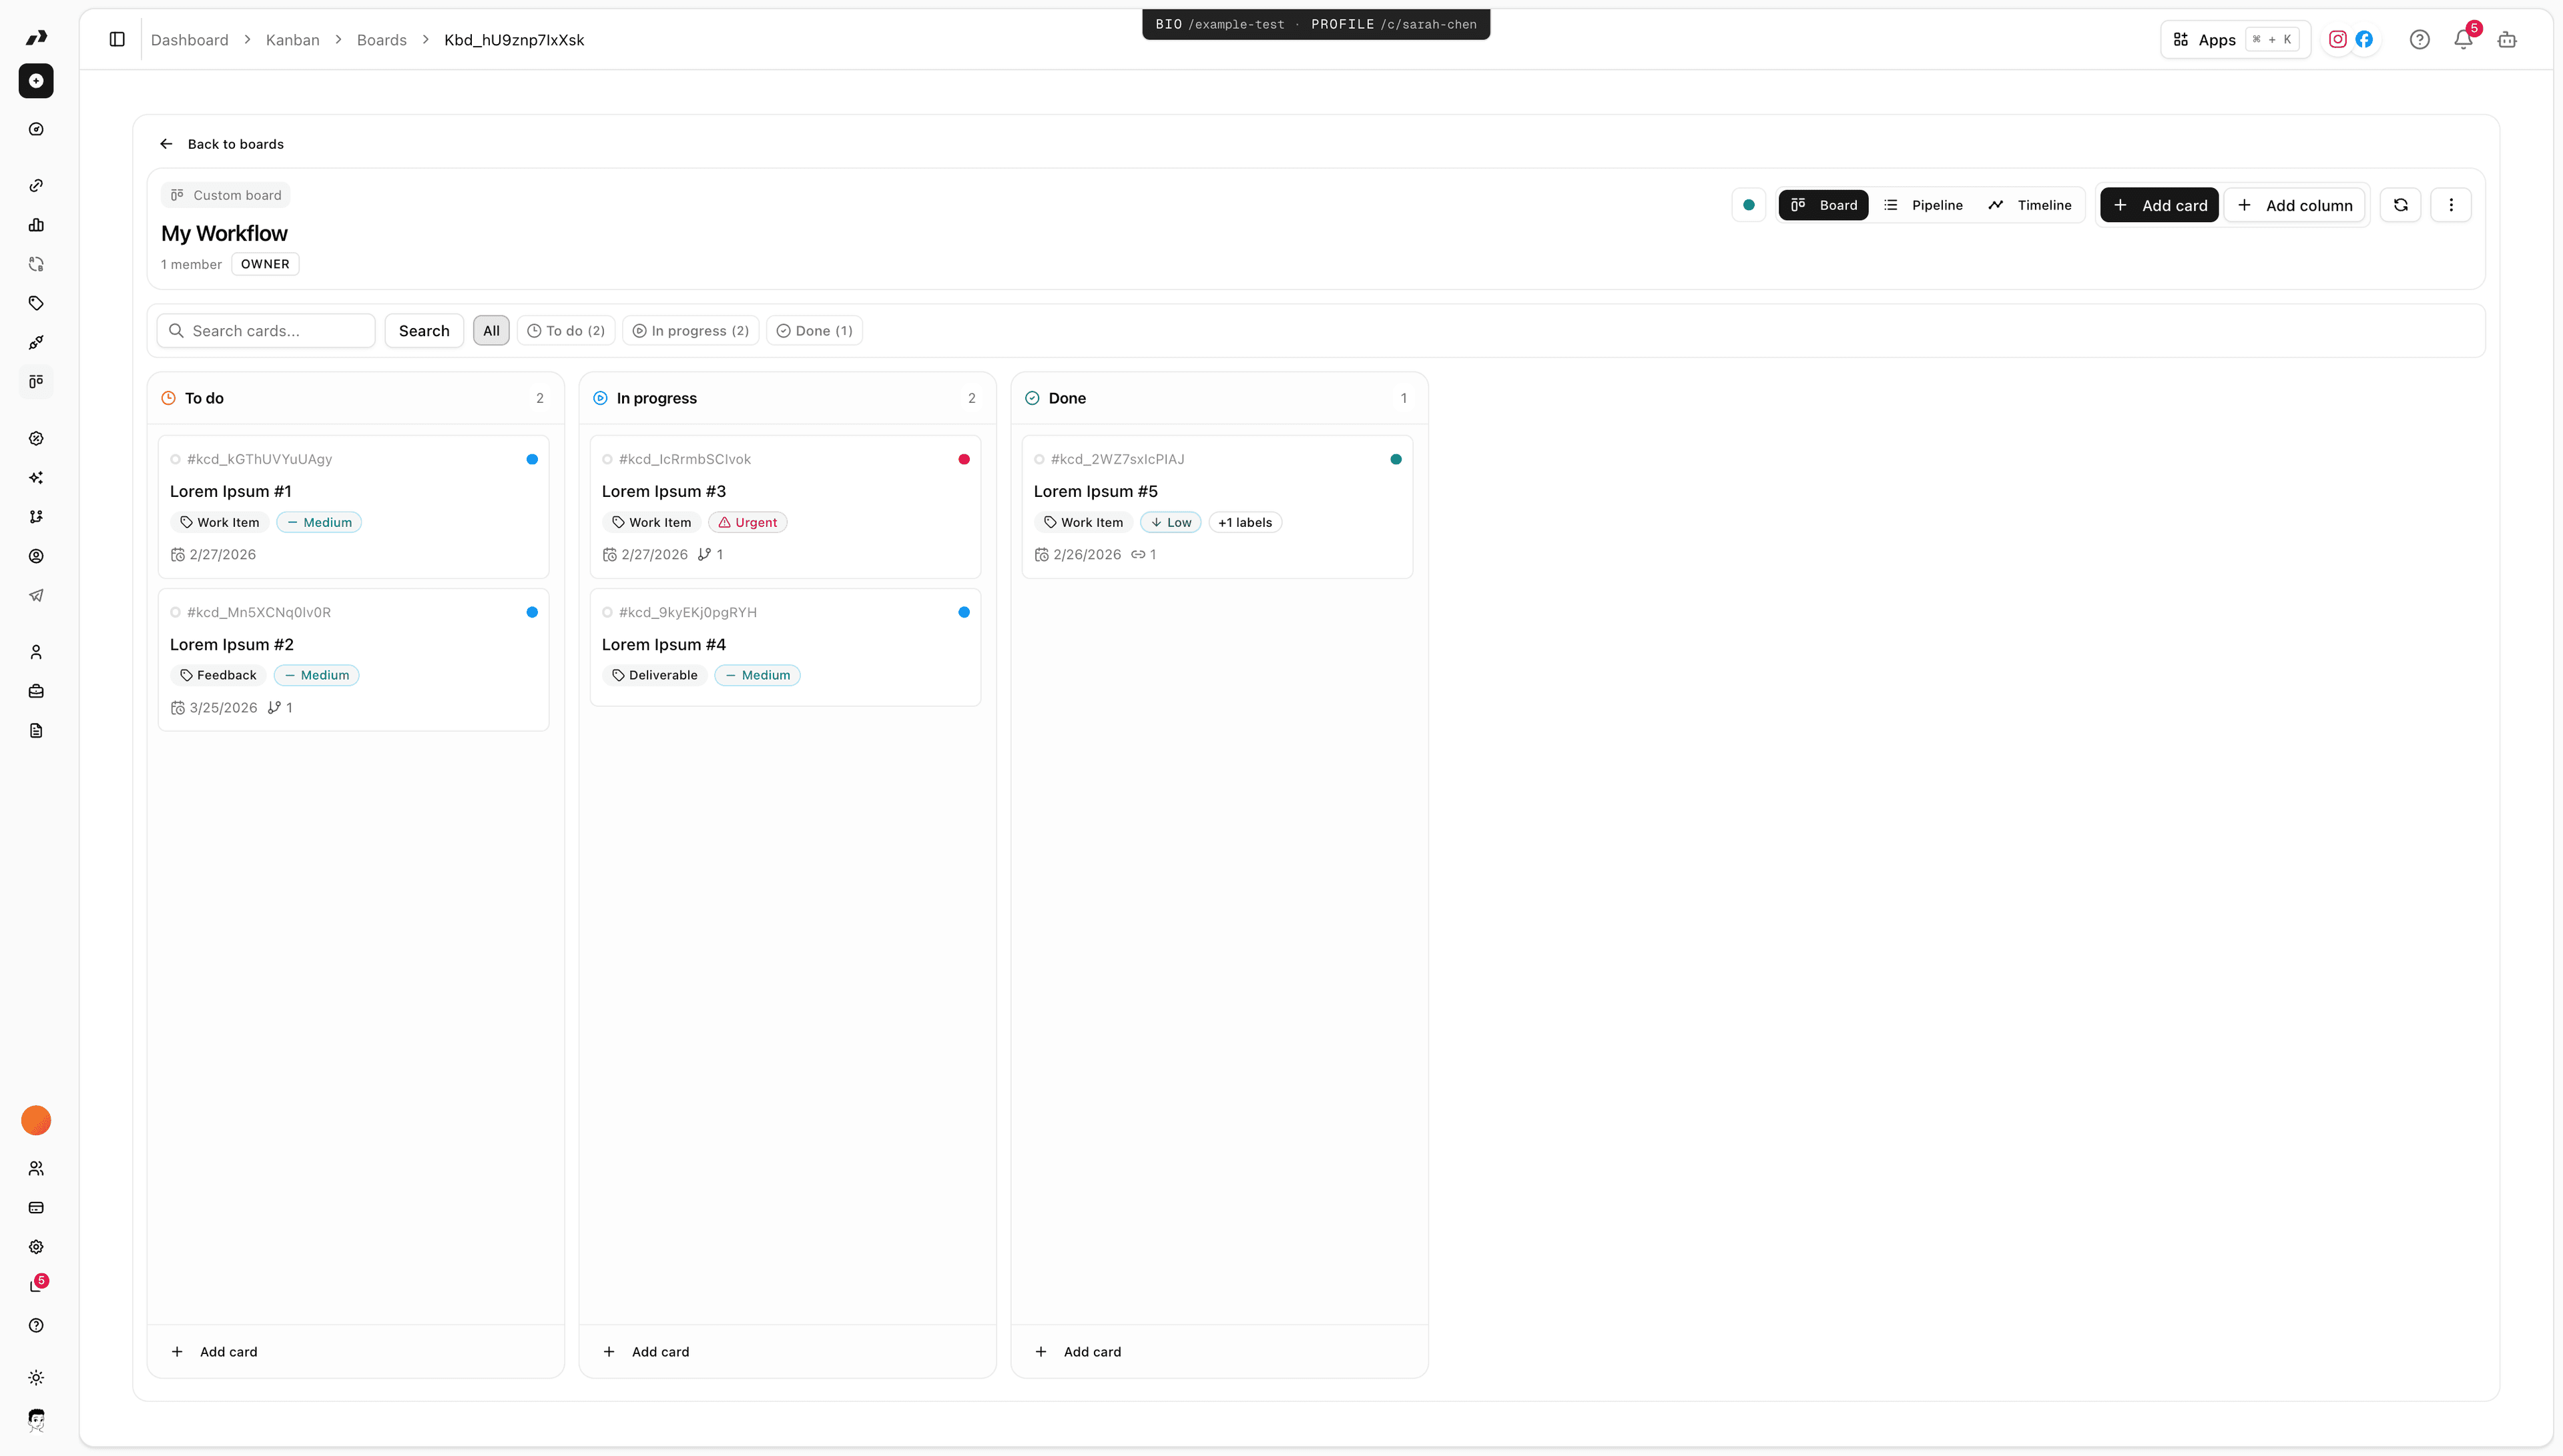Image resolution: width=2563 pixels, height=1456 pixels.
Task: Open the notifications bell with badge 5
Action: (2463, 40)
